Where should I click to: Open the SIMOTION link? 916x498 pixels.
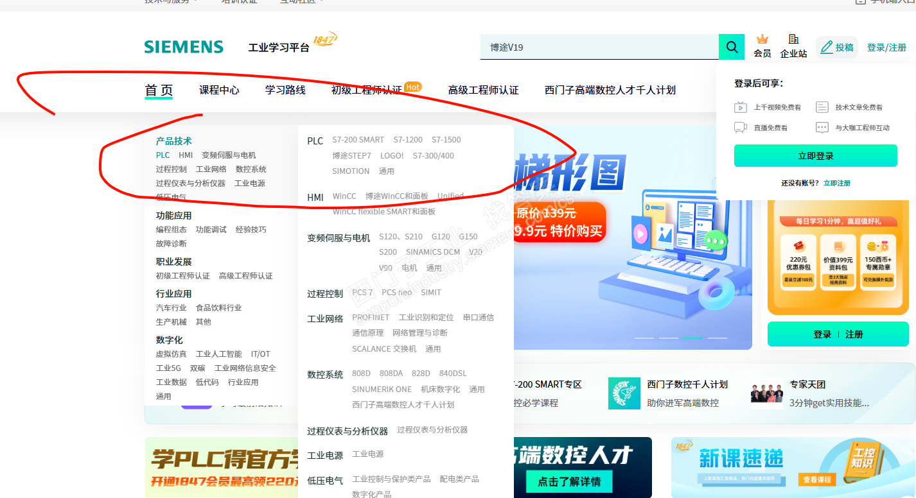351,171
